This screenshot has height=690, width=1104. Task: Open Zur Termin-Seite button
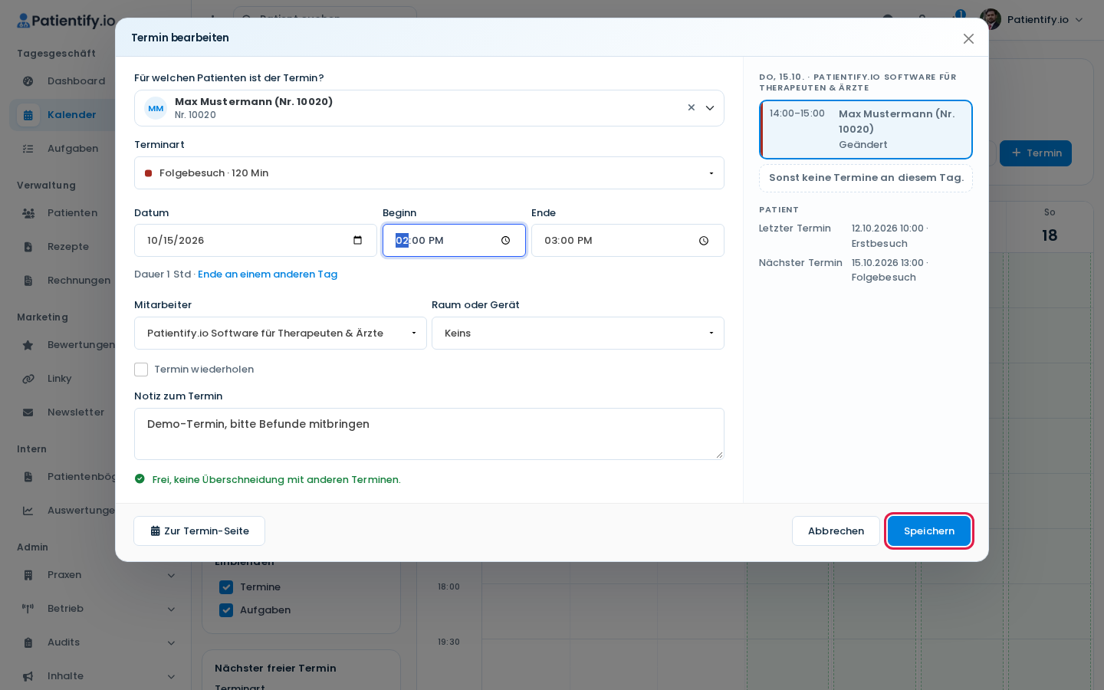[x=199, y=531]
